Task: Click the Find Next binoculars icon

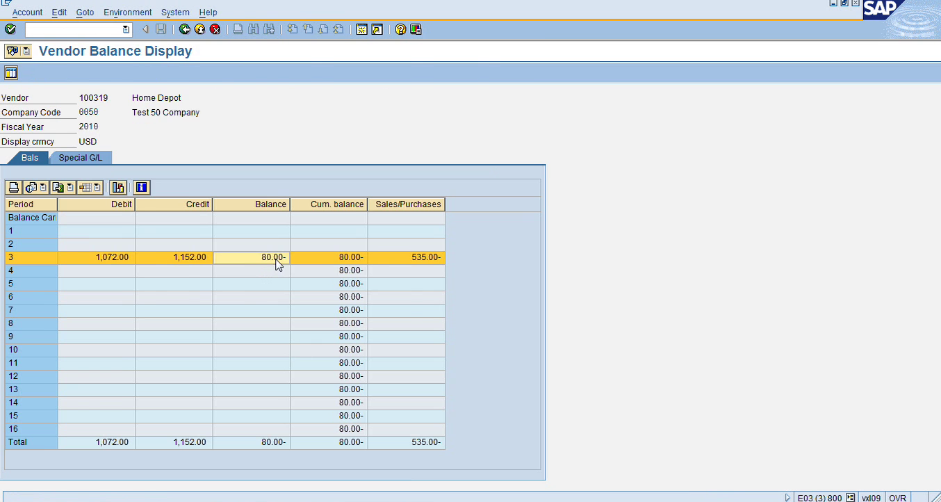Action: (x=268, y=29)
